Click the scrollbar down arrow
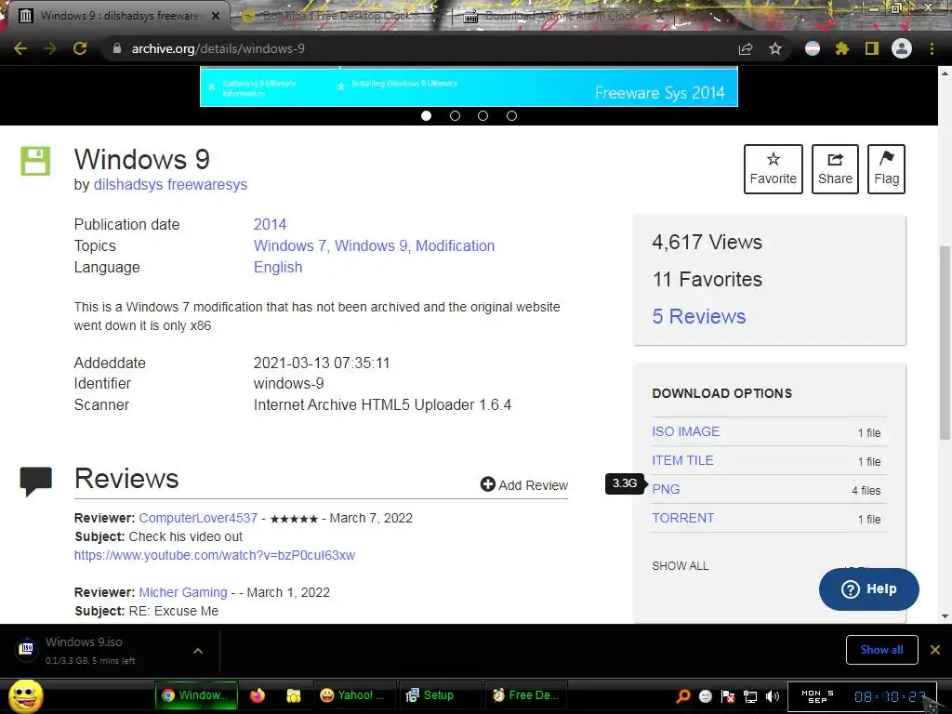 (945, 616)
